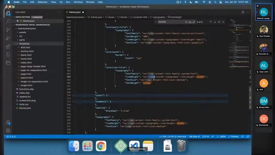
Task: Click status bar errors and warnings count
Action: tap(11, 136)
